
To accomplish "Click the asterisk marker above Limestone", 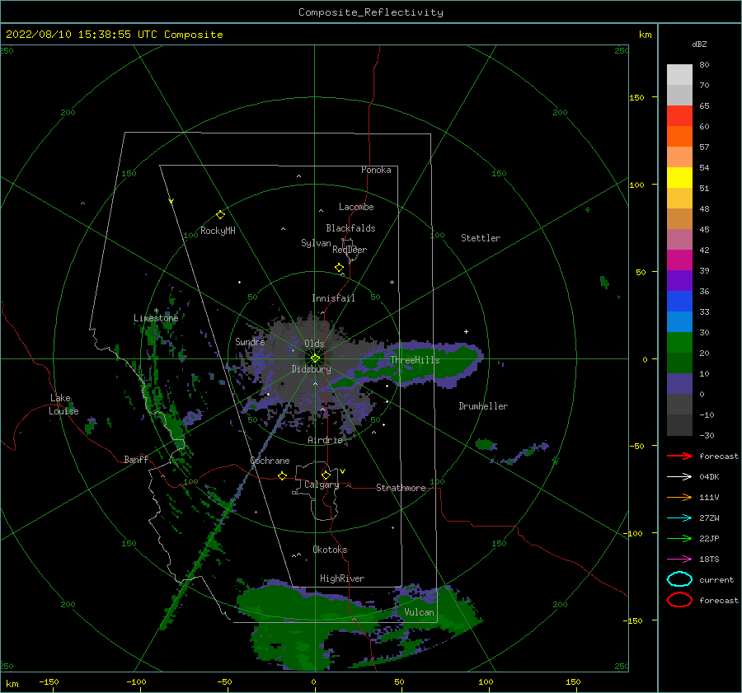I will 156,311.
